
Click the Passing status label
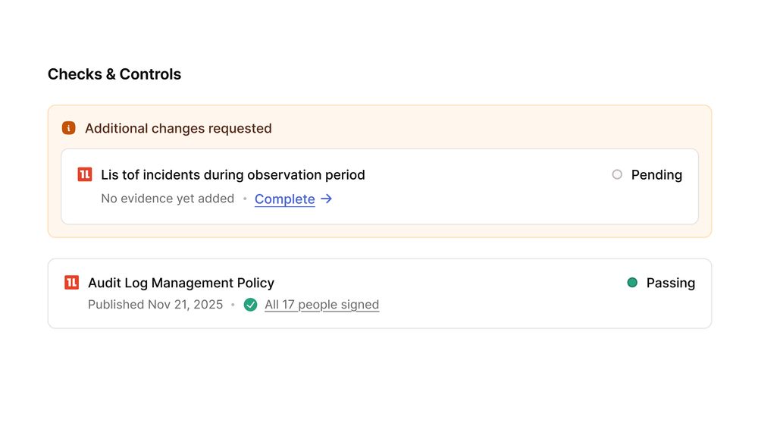pyautogui.click(x=671, y=283)
